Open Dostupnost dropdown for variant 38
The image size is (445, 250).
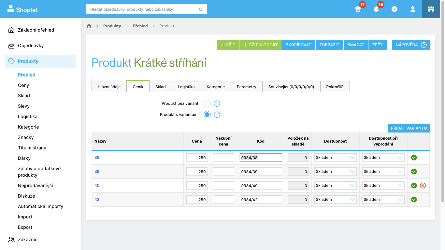coord(335,158)
